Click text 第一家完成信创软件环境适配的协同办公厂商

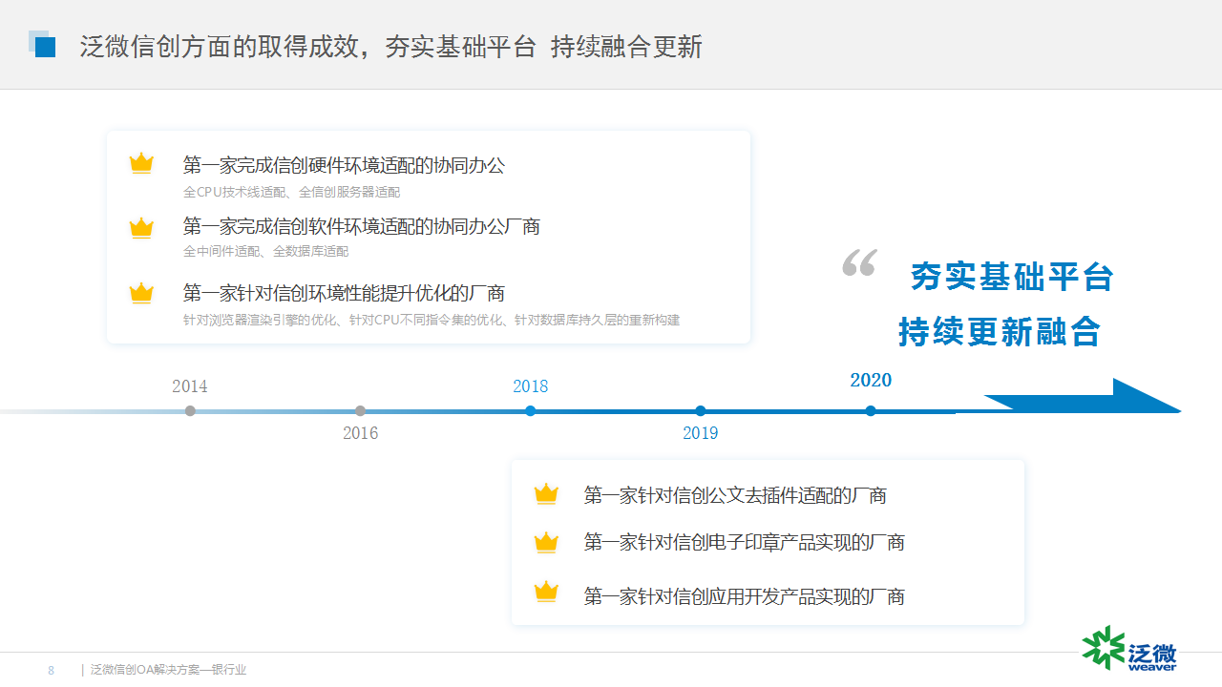point(362,226)
